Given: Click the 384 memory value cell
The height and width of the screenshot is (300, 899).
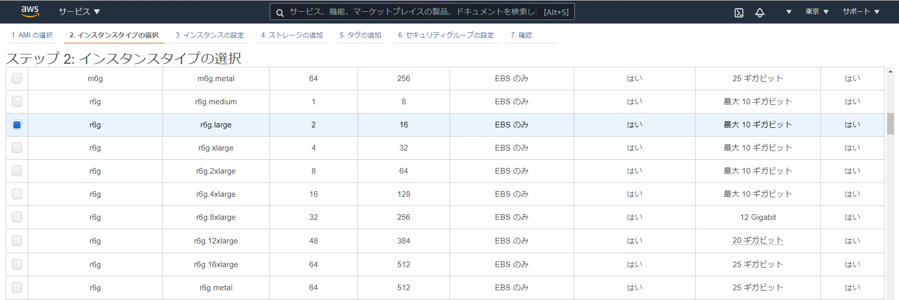Looking at the screenshot, I should (404, 241).
